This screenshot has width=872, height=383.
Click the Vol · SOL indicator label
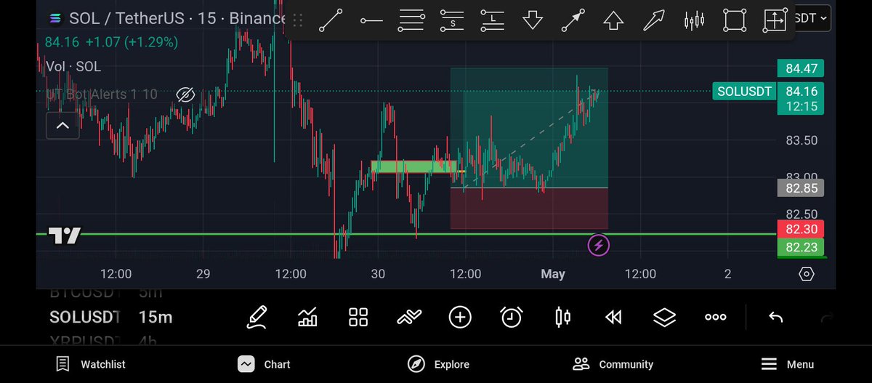[x=73, y=66]
